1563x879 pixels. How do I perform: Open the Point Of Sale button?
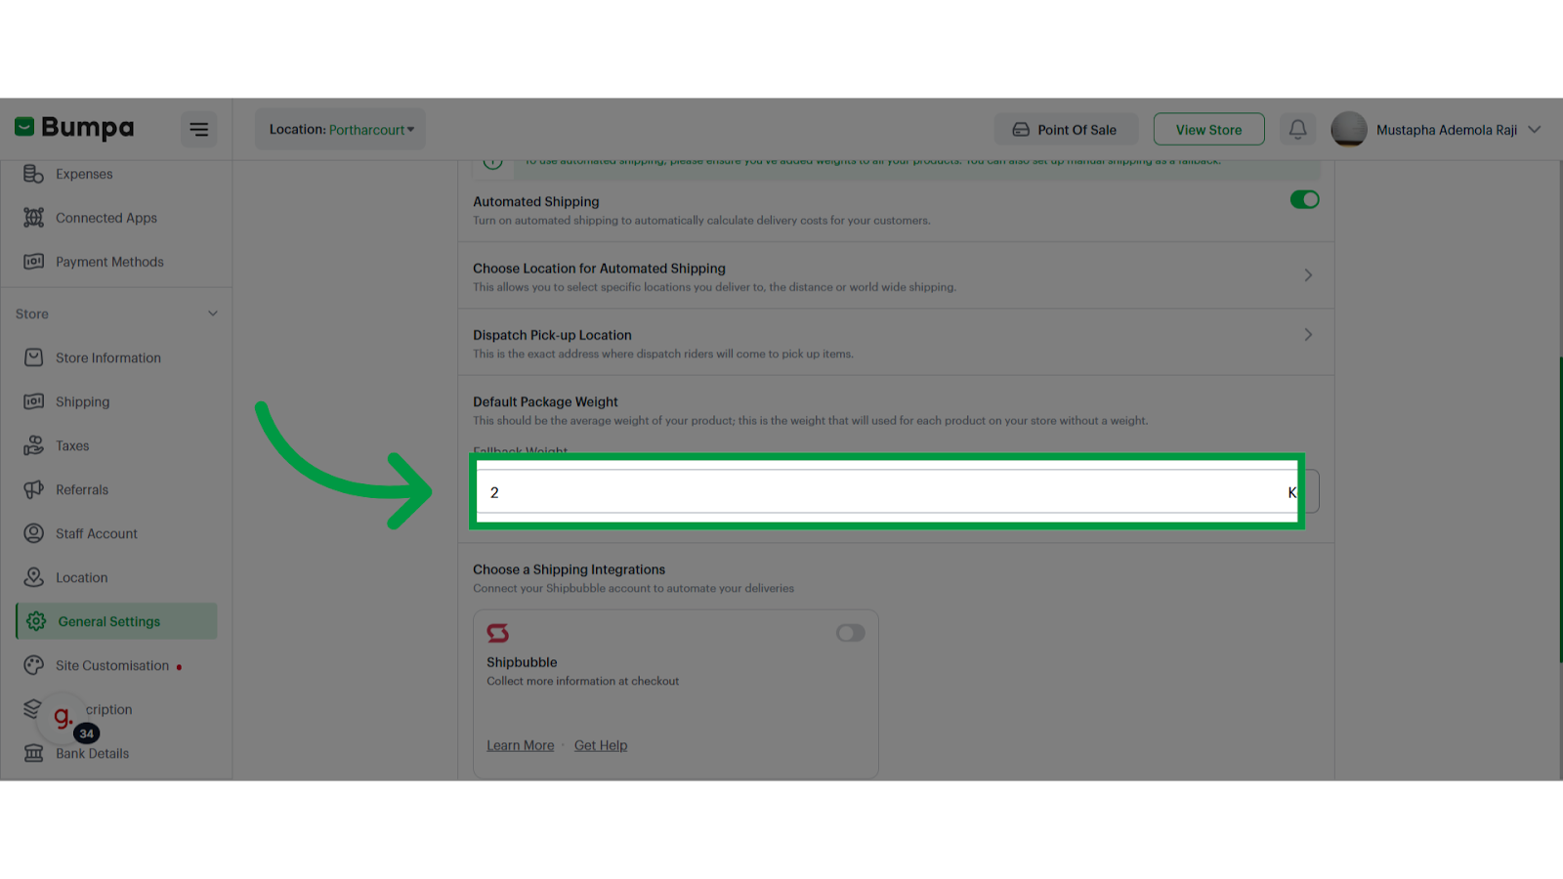pyautogui.click(x=1066, y=129)
